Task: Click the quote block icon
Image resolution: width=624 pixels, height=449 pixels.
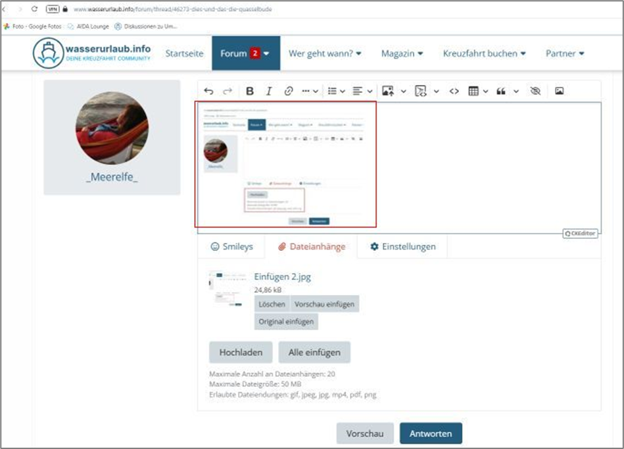Action: pyautogui.click(x=501, y=92)
